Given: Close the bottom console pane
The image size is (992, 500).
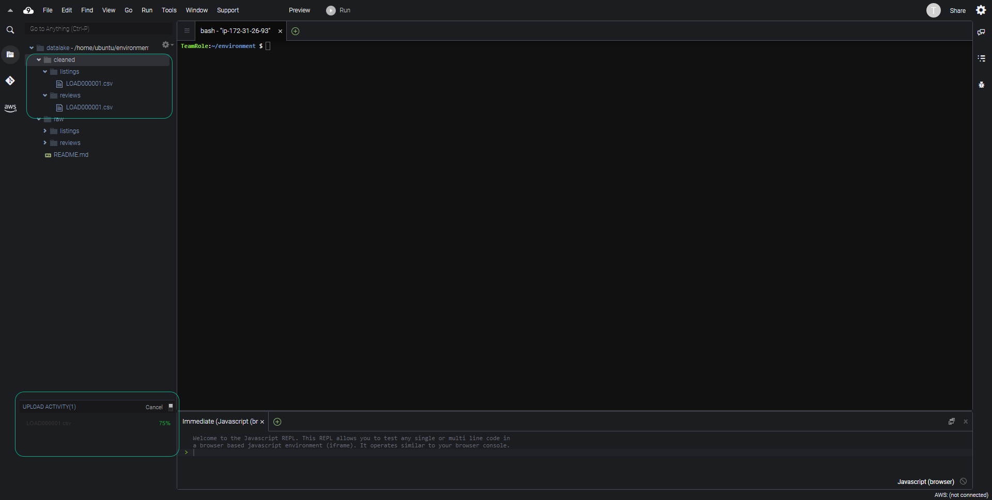Looking at the screenshot, I should click(x=966, y=422).
